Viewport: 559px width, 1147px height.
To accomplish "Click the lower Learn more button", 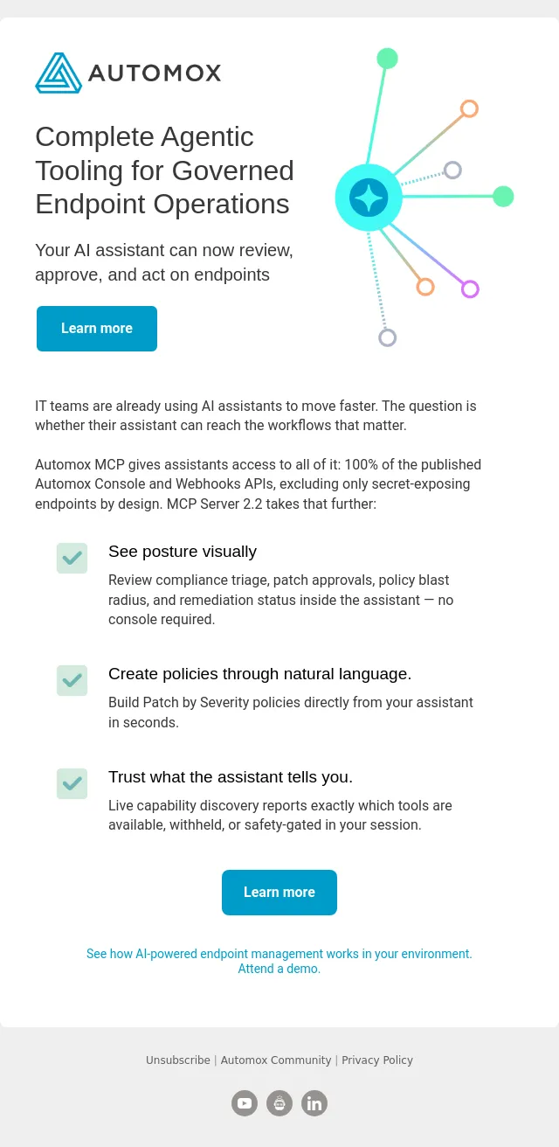I will (279, 893).
